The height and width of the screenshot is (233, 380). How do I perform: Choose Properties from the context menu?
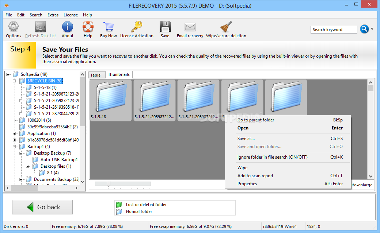click(288, 184)
